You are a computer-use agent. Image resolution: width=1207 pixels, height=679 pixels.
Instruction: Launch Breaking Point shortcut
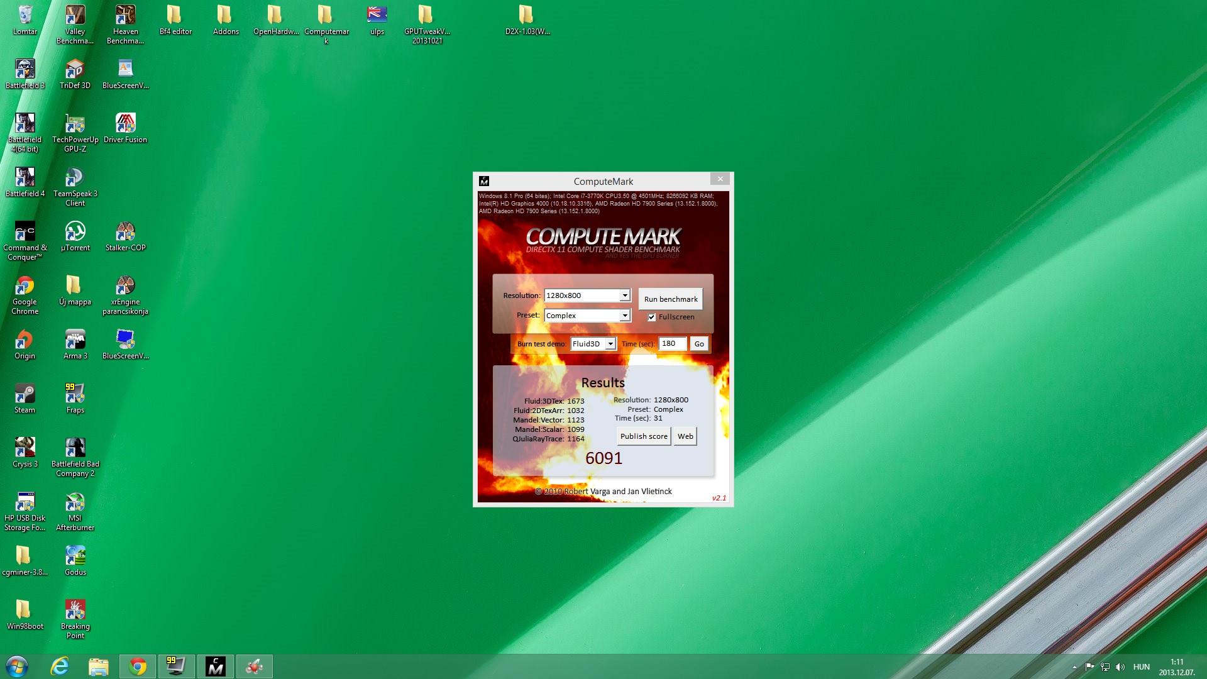[75, 619]
